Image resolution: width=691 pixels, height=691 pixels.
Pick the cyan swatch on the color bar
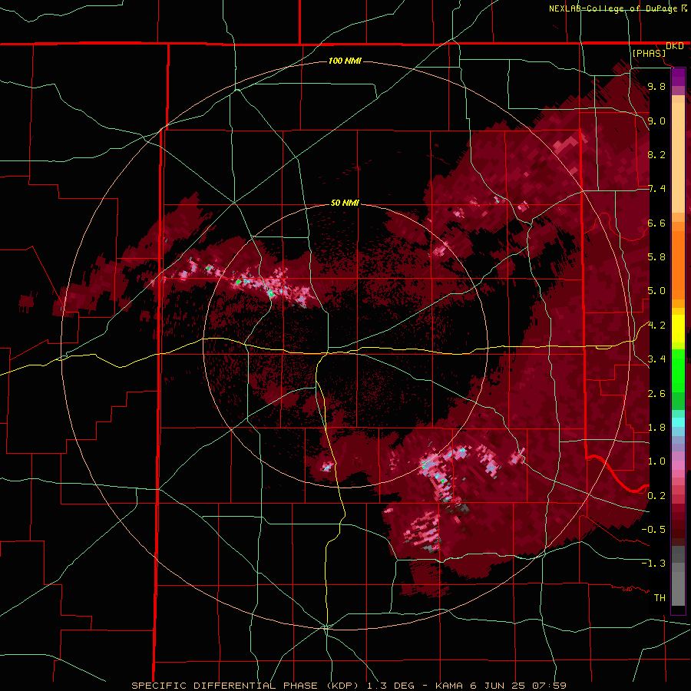tap(678, 422)
